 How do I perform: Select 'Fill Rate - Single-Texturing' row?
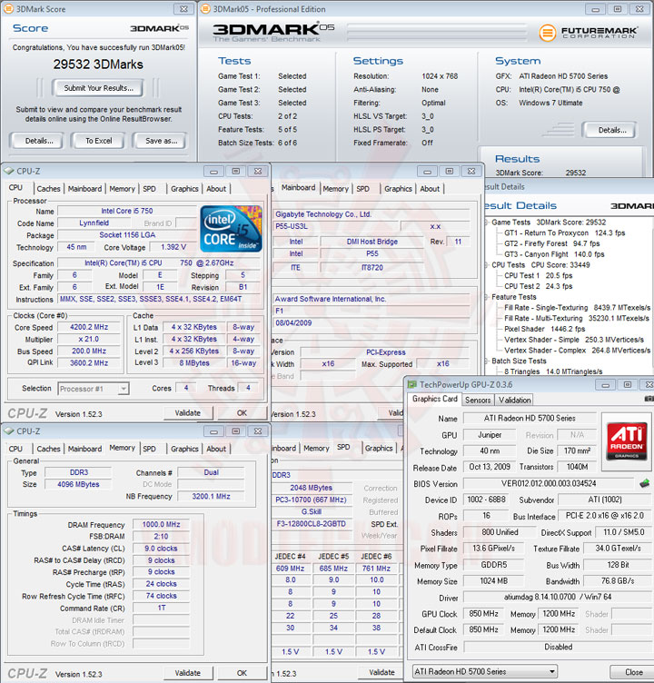tap(578, 308)
